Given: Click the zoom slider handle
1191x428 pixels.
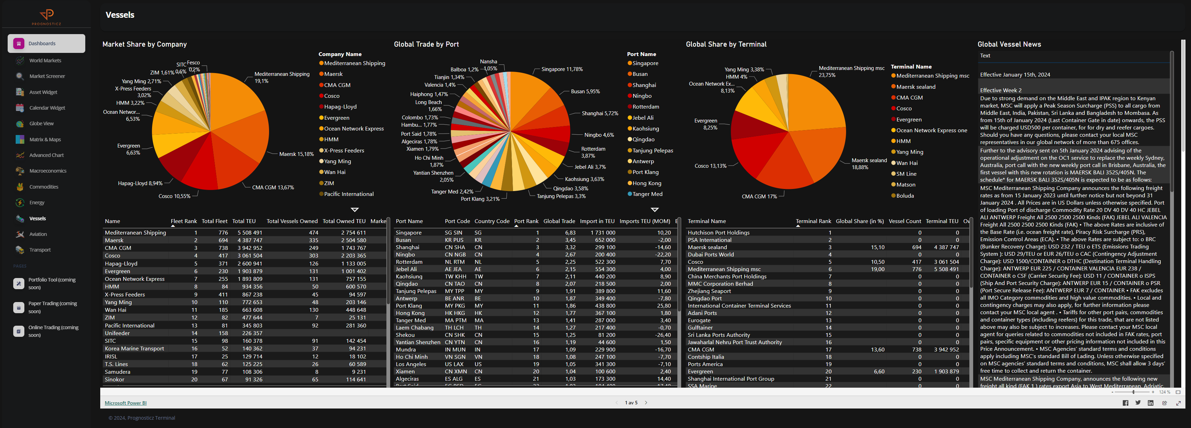Looking at the screenshot, I should 1133,392.
